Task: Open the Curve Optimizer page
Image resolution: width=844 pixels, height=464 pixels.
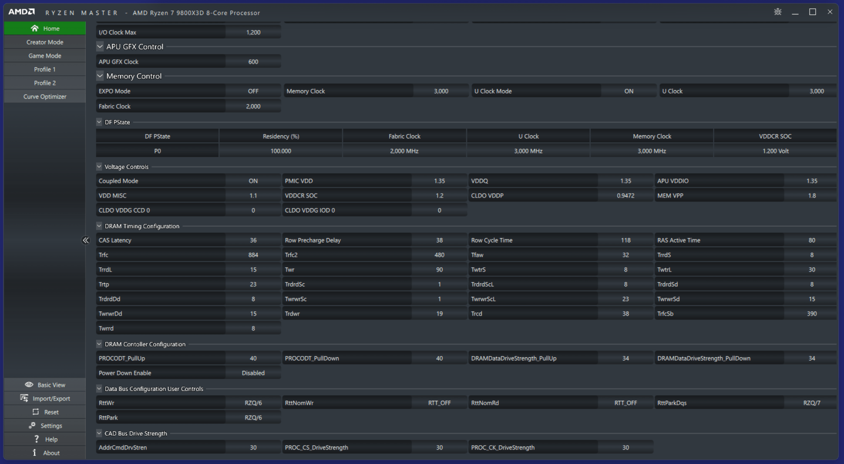Action: click(45, 96)
